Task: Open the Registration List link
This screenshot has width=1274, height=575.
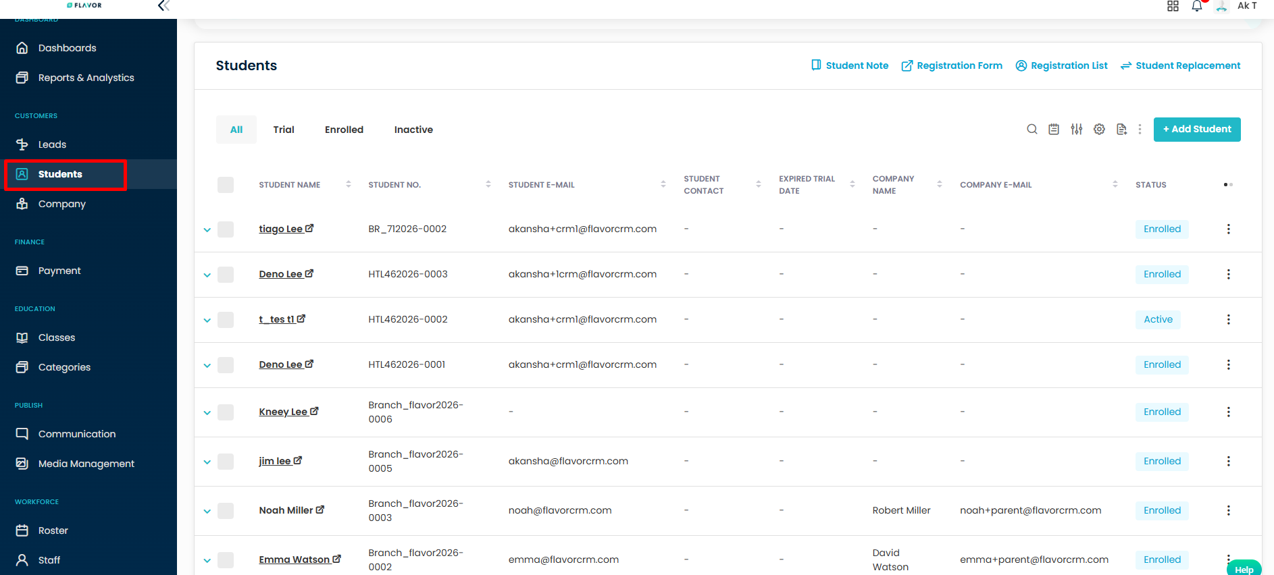Action: pyautogui.click(x=1062, y=65)
